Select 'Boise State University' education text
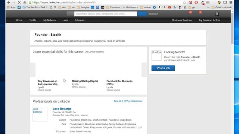This screenshot has height=134, width=239. [x=80, y=131]
